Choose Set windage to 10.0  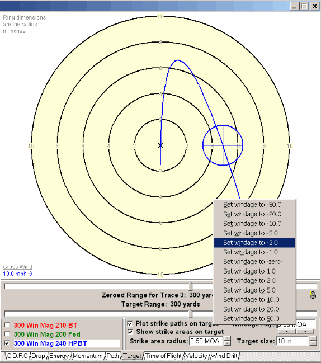(x=254, y=300)
